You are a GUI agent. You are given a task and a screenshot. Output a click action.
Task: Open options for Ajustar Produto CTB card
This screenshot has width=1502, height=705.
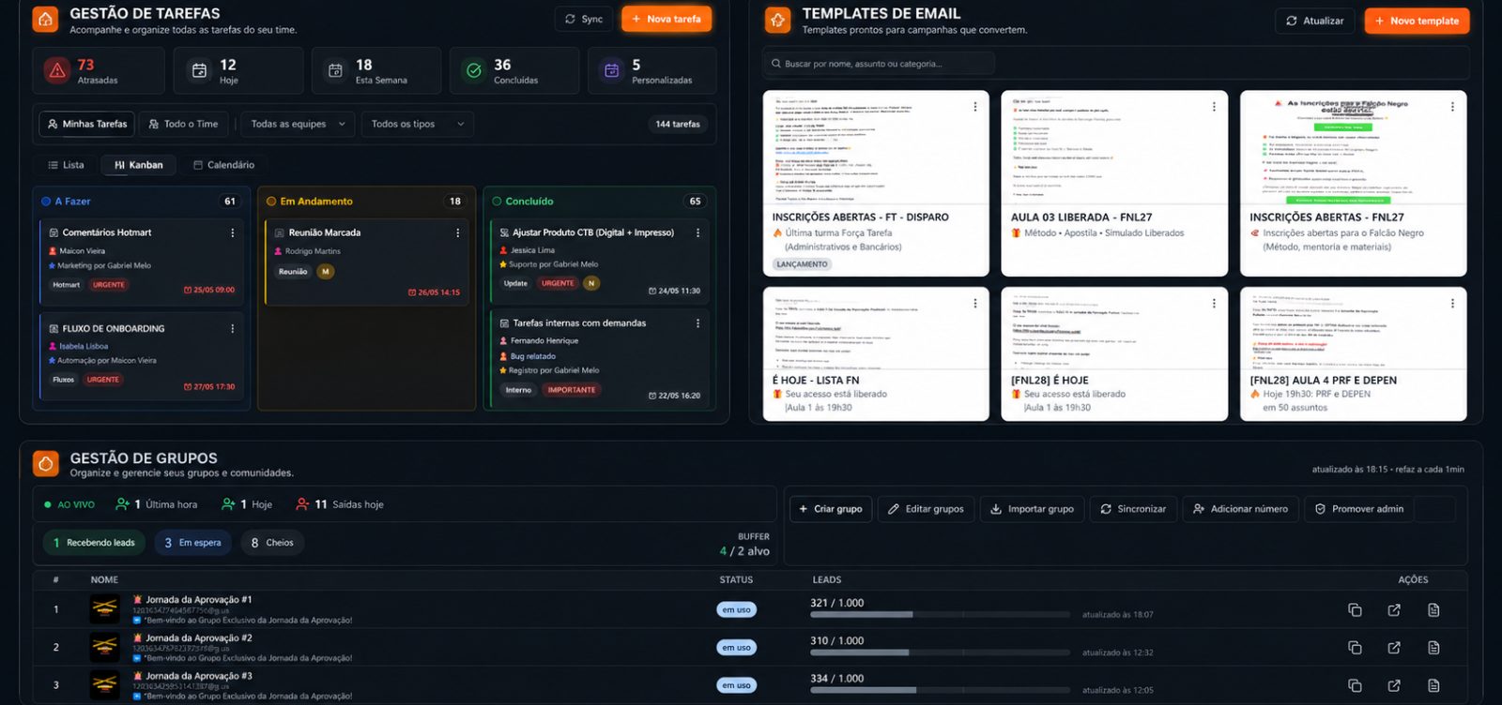pyautogui.click(x=697, y=232)
